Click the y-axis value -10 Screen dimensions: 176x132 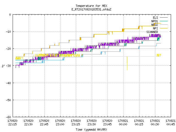coord(9,32)
